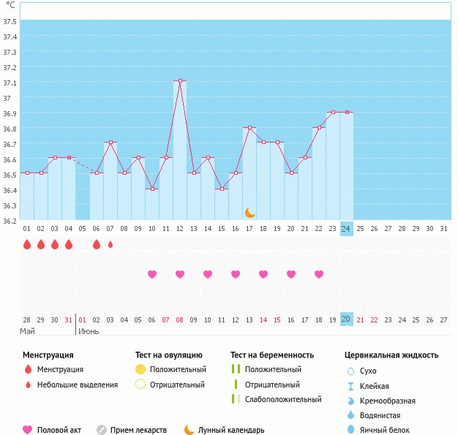This screenshot has height=435, width=458.
Task: Click the small spotting drop under day 07
Action: pyautogui.click(x=110, y=244)
